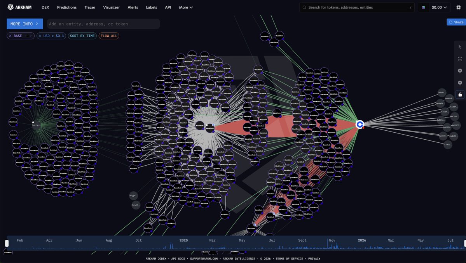
Task: Open API DOCS footer link
Action: pos(178,259)
